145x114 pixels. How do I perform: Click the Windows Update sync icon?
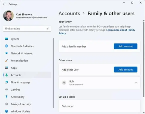tap(6, 111)
